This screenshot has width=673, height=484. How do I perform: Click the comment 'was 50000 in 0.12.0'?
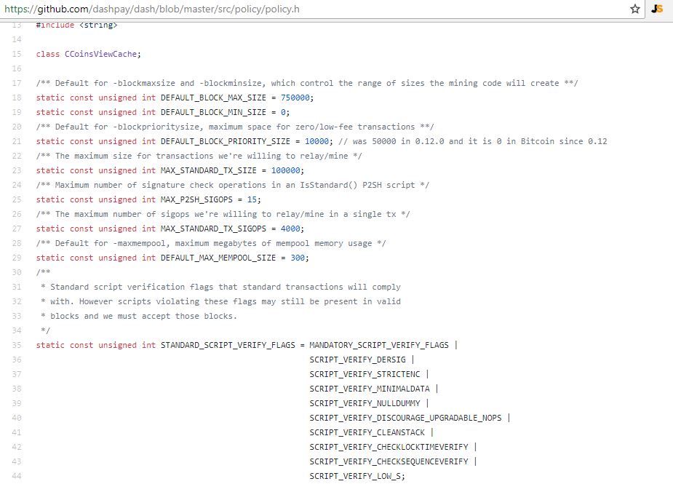(398, 141)
